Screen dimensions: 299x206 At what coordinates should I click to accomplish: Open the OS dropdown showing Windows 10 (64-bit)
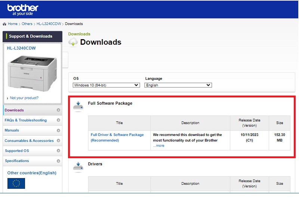coord(106,85)
